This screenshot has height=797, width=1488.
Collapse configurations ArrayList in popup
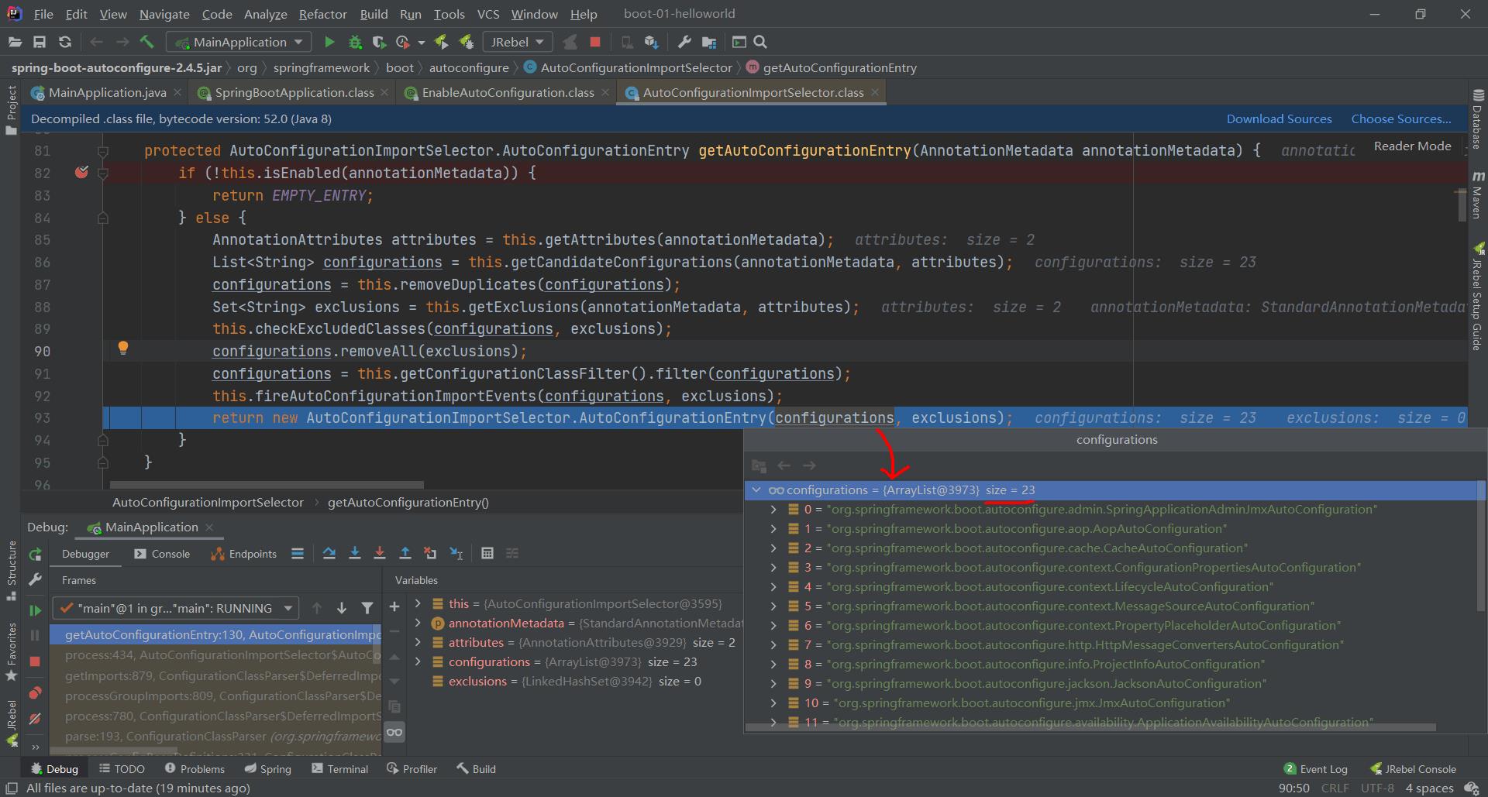(756, 490)
